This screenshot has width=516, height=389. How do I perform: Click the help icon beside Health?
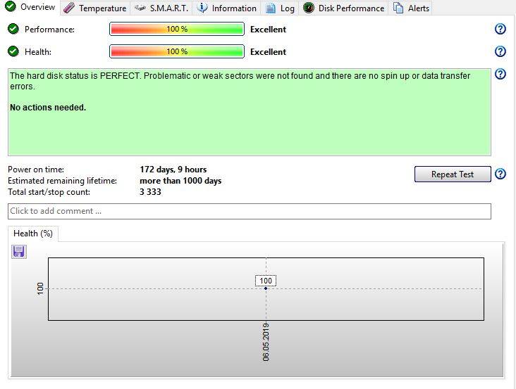500,51
